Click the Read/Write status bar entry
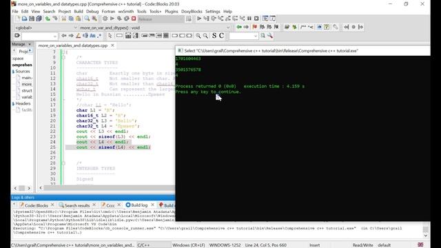Screen dimensions: 441x248 (x=362, y=245)
